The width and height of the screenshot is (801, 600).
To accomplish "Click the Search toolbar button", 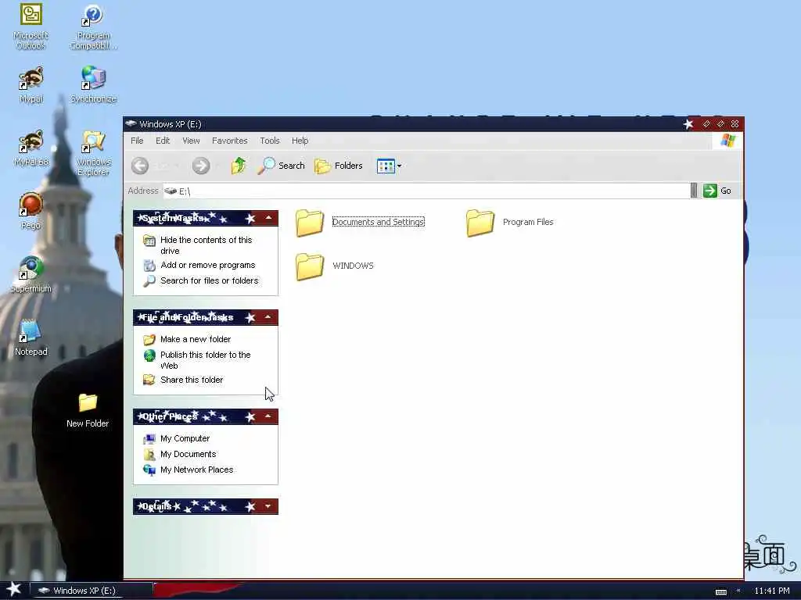I will [281, 166].
